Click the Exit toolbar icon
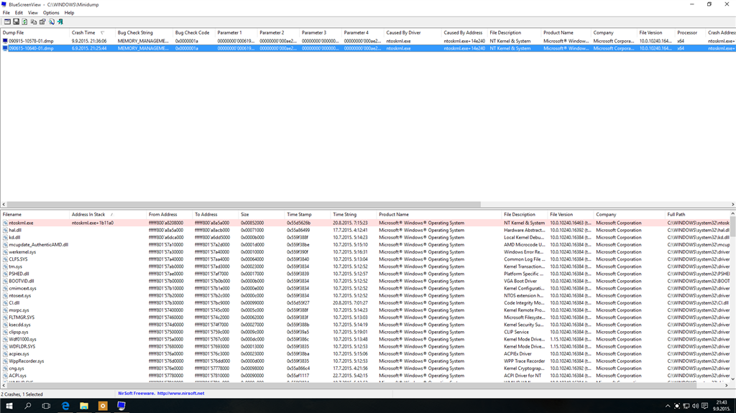The height and width of the screenshot is (413, 736). (60, 22)
